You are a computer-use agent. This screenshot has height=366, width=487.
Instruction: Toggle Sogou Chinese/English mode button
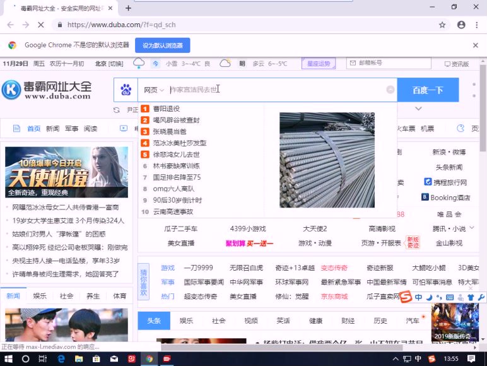tap(418, 297)
